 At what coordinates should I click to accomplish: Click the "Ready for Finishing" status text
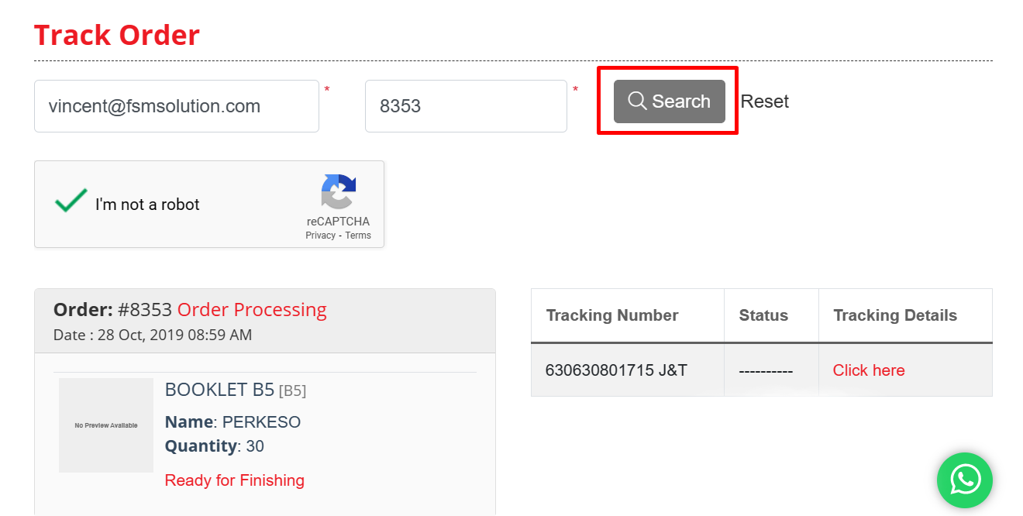(234, 480)
